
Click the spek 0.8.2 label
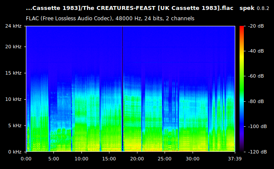click(x=254, y=8)
